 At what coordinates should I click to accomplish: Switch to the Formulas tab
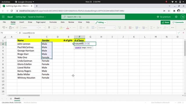coord(53,22)
